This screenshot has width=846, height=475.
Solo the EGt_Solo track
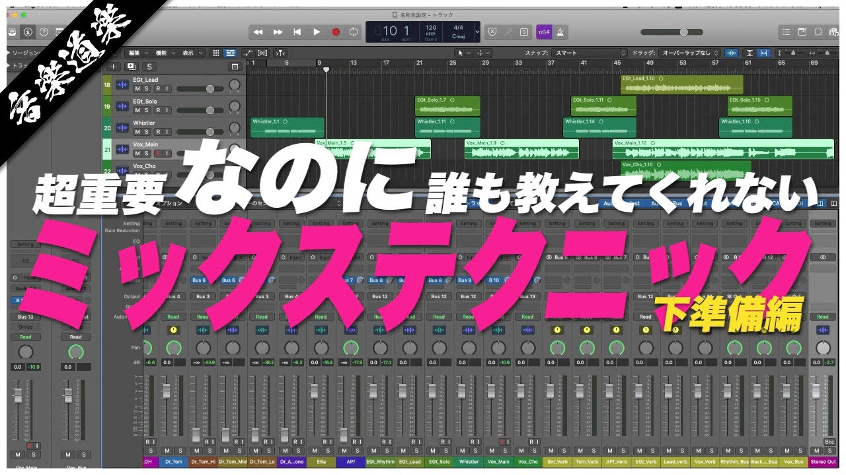[x=147, y=110]
